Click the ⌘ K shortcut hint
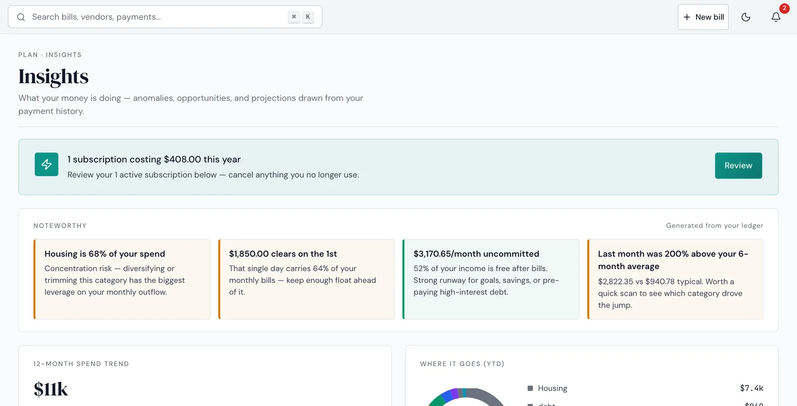Viewport: 797px width, 406px height. click(x=301, y=17)
